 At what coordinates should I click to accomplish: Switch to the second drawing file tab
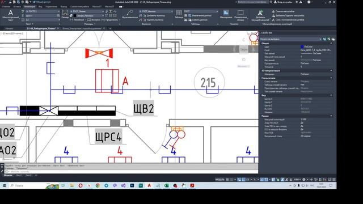pyautogui.click(x=82, y=28)
